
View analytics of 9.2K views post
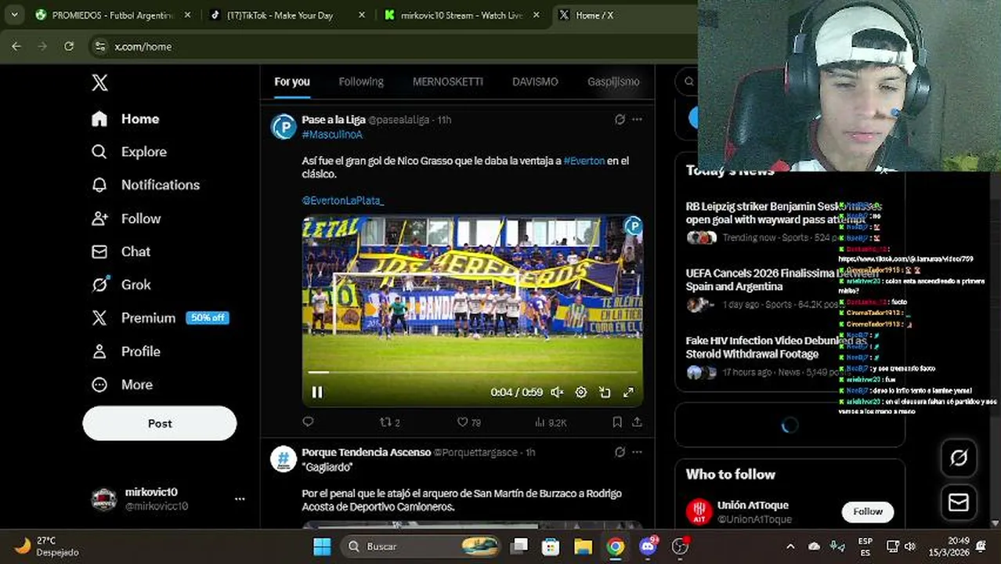pyautogui.click(x=551, y=422)
